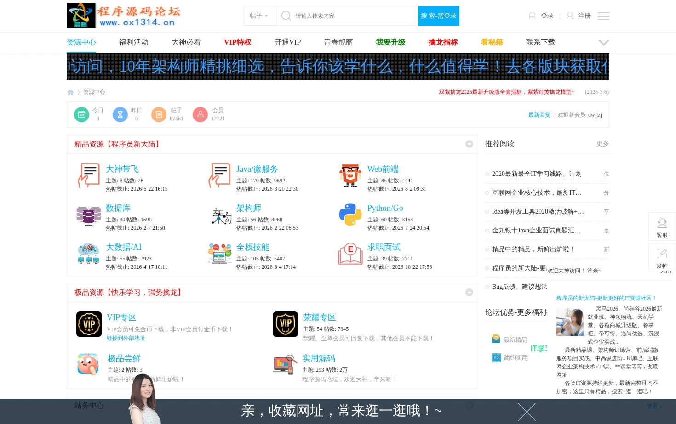Click the 发帖 post icon button
The height and width of the screenshot is (424, 676).
662,257
